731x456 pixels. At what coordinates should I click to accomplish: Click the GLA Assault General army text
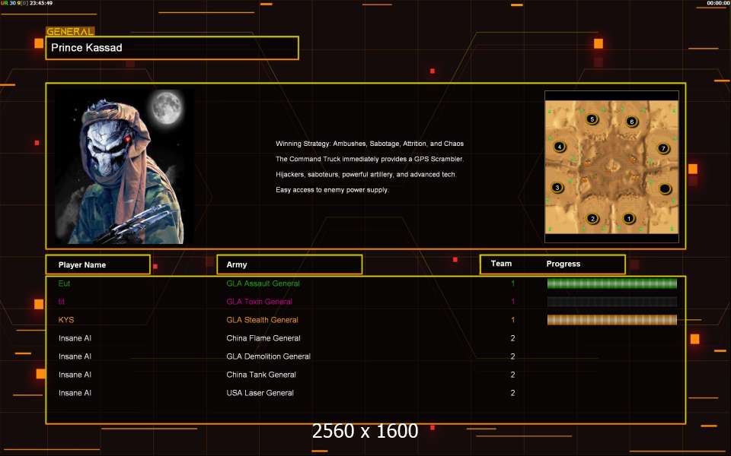pyautogui.click(x=263, y=283)
